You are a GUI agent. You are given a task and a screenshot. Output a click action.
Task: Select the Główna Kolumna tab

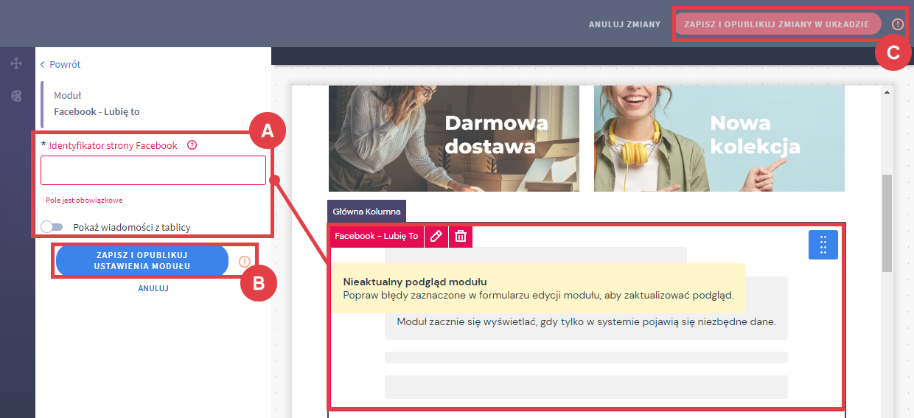tap(366, 212)
